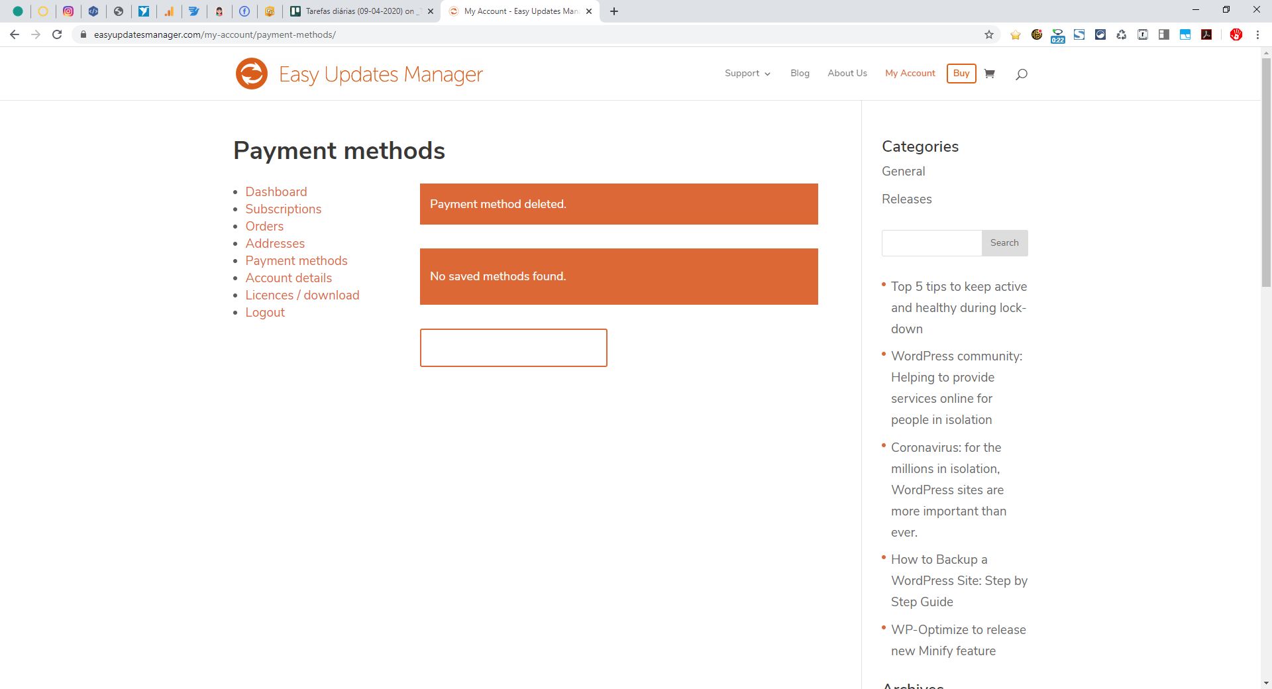The width and height of the screenshot is (1272, 689).
Task: View site security lock information
Action: tap(83, 34)
